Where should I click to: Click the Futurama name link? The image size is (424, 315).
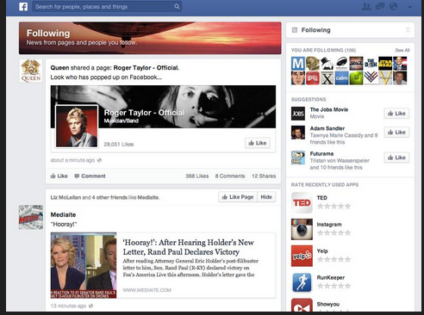tap(321, 153)
